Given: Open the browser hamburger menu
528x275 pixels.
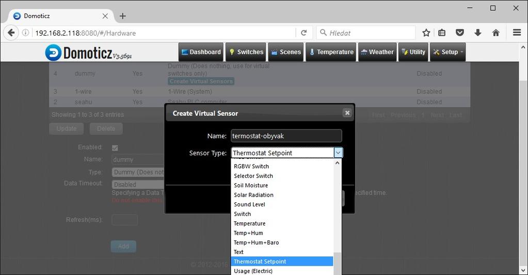Looking at the screenshot, I should click(x=517, y=33).
